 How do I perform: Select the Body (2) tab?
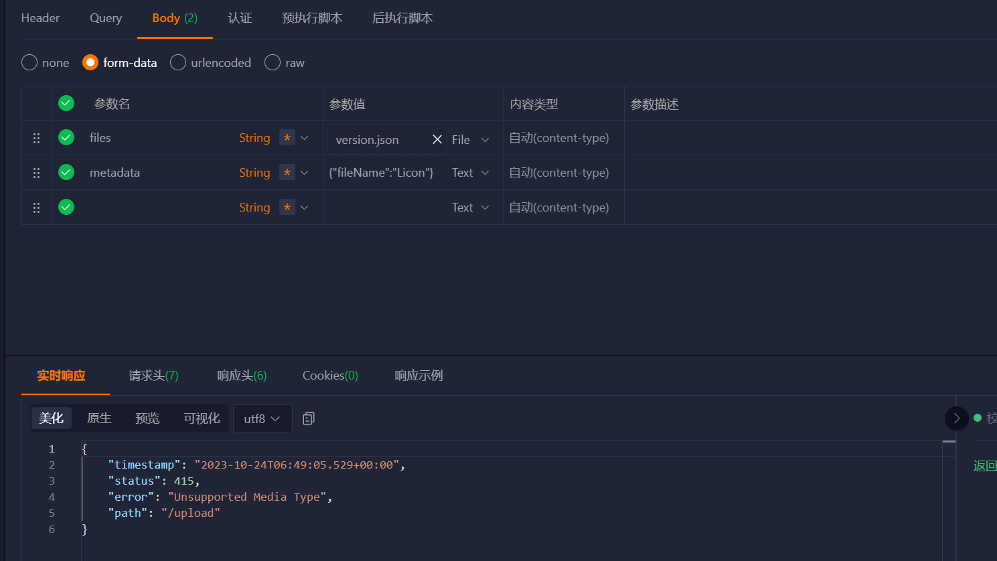175,18
